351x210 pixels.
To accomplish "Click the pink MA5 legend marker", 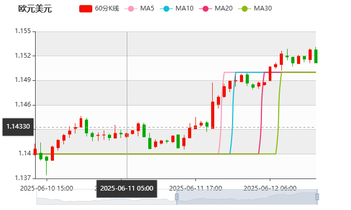I will [130, 9].
